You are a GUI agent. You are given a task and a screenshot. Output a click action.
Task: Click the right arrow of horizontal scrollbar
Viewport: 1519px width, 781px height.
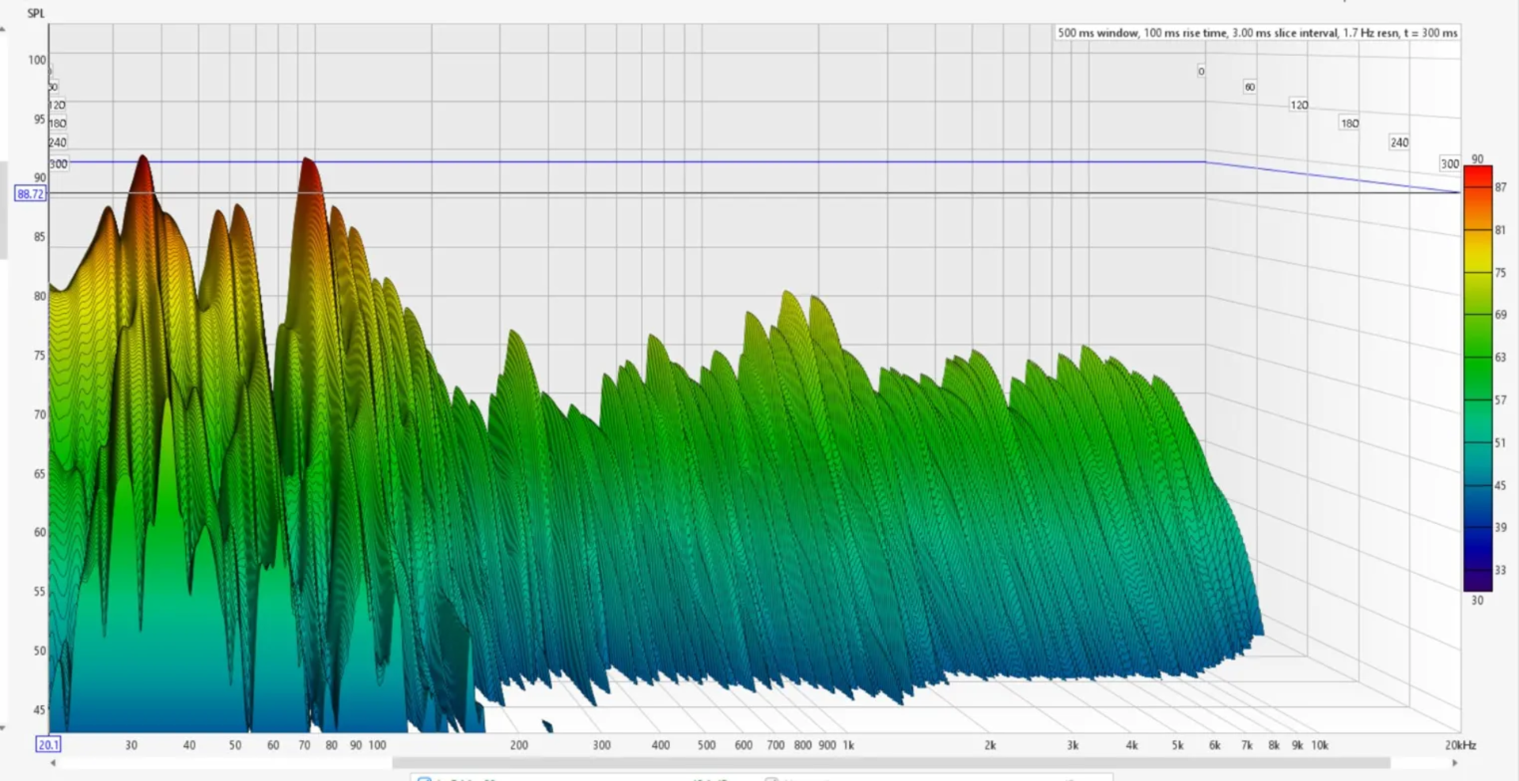pyautogui.click(x=1454, y=763)
